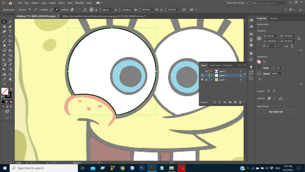Image resolution: width=305 pixels, height=172 pixels.
Task: Click Collect for Export icon in Layers panel
Action: pos(214,102)
